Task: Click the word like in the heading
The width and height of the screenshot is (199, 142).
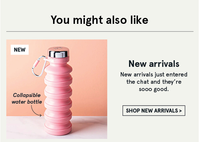Action: [x=139, y=20]
